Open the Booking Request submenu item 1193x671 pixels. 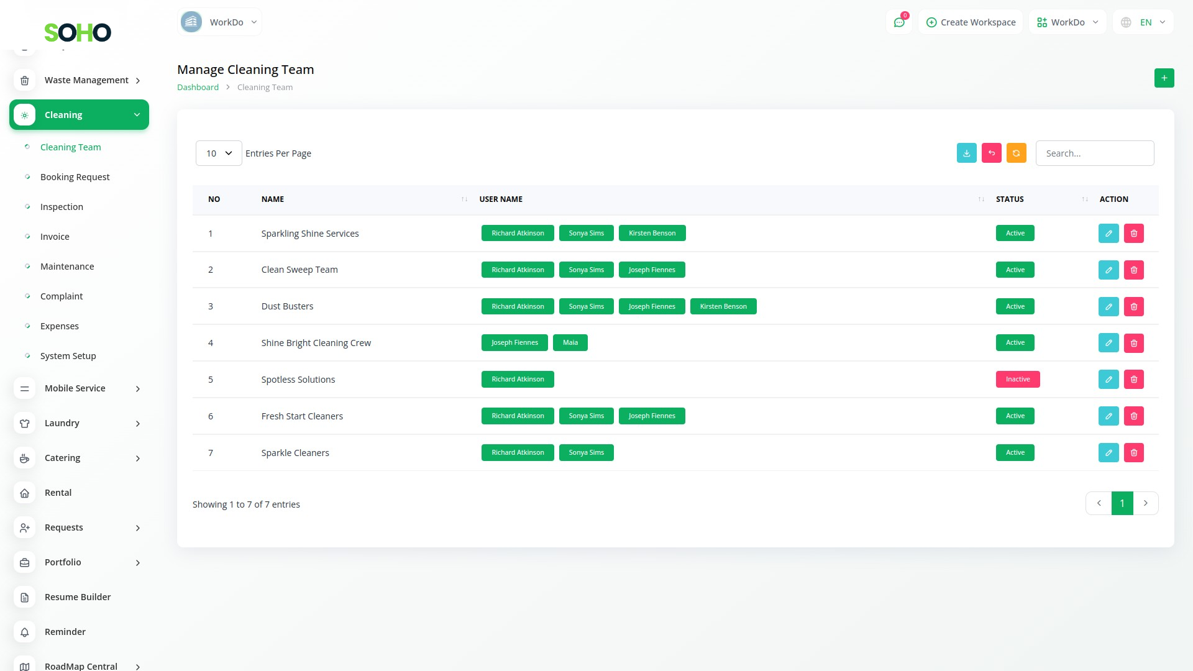coord(75,177)
